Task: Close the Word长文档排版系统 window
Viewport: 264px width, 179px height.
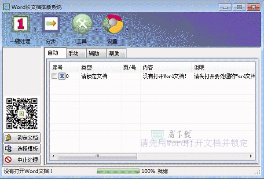Action: coord(253,7)
